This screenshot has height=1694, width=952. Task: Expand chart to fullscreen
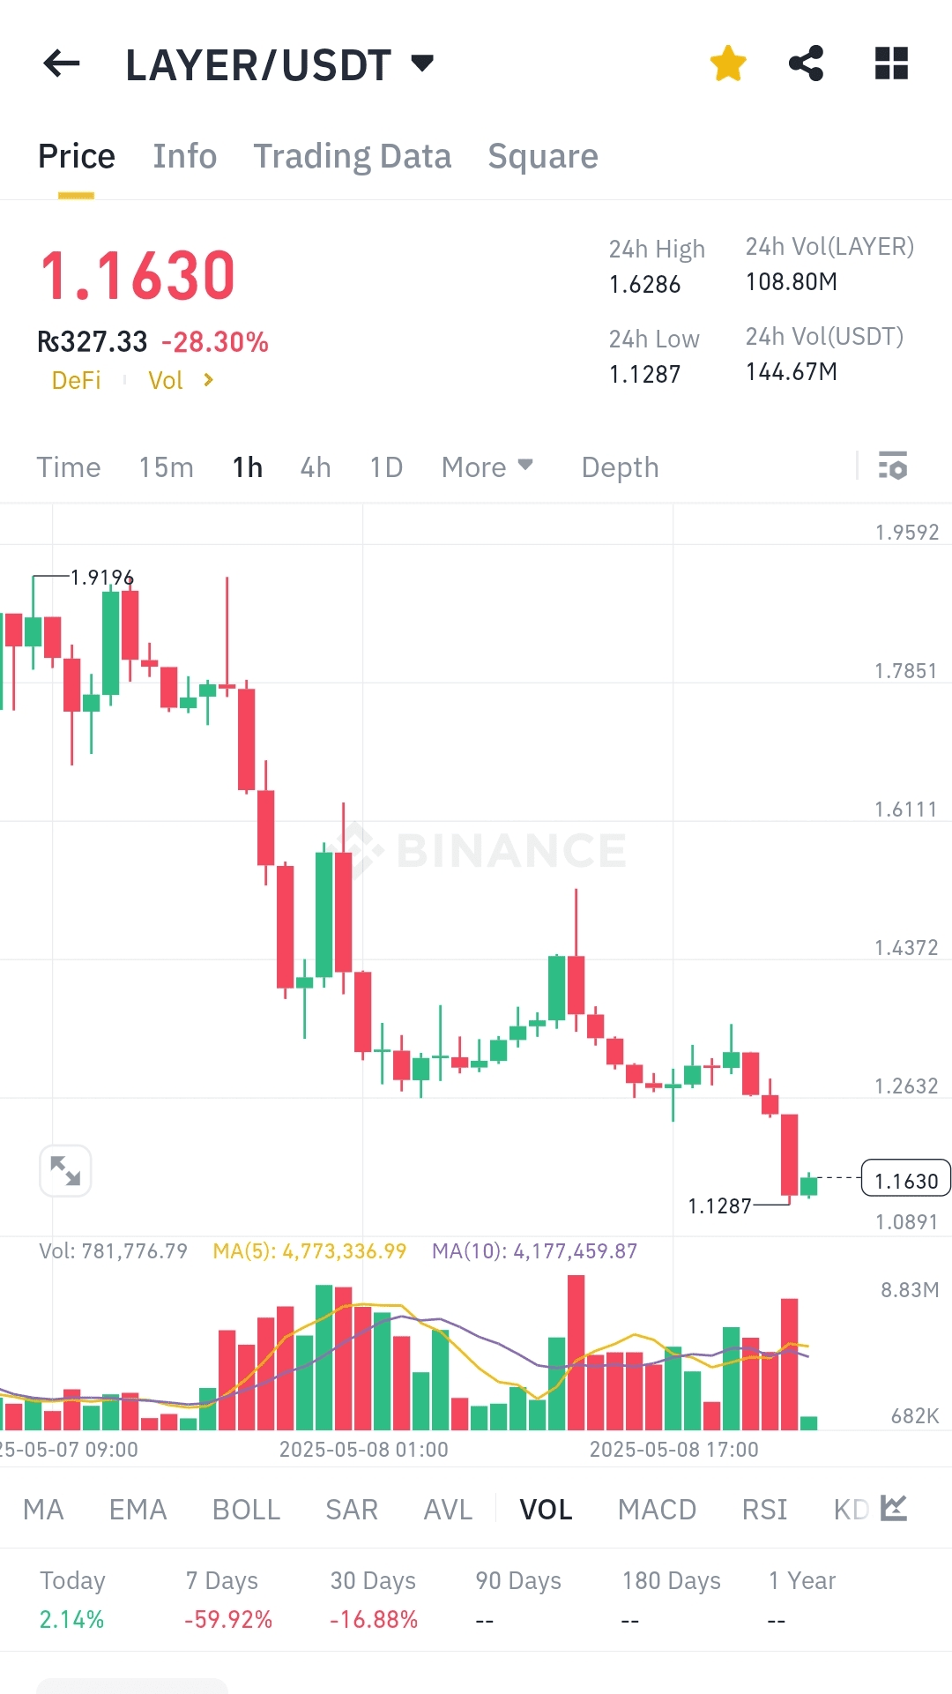pyautogui.click(x=65, y=1171)
